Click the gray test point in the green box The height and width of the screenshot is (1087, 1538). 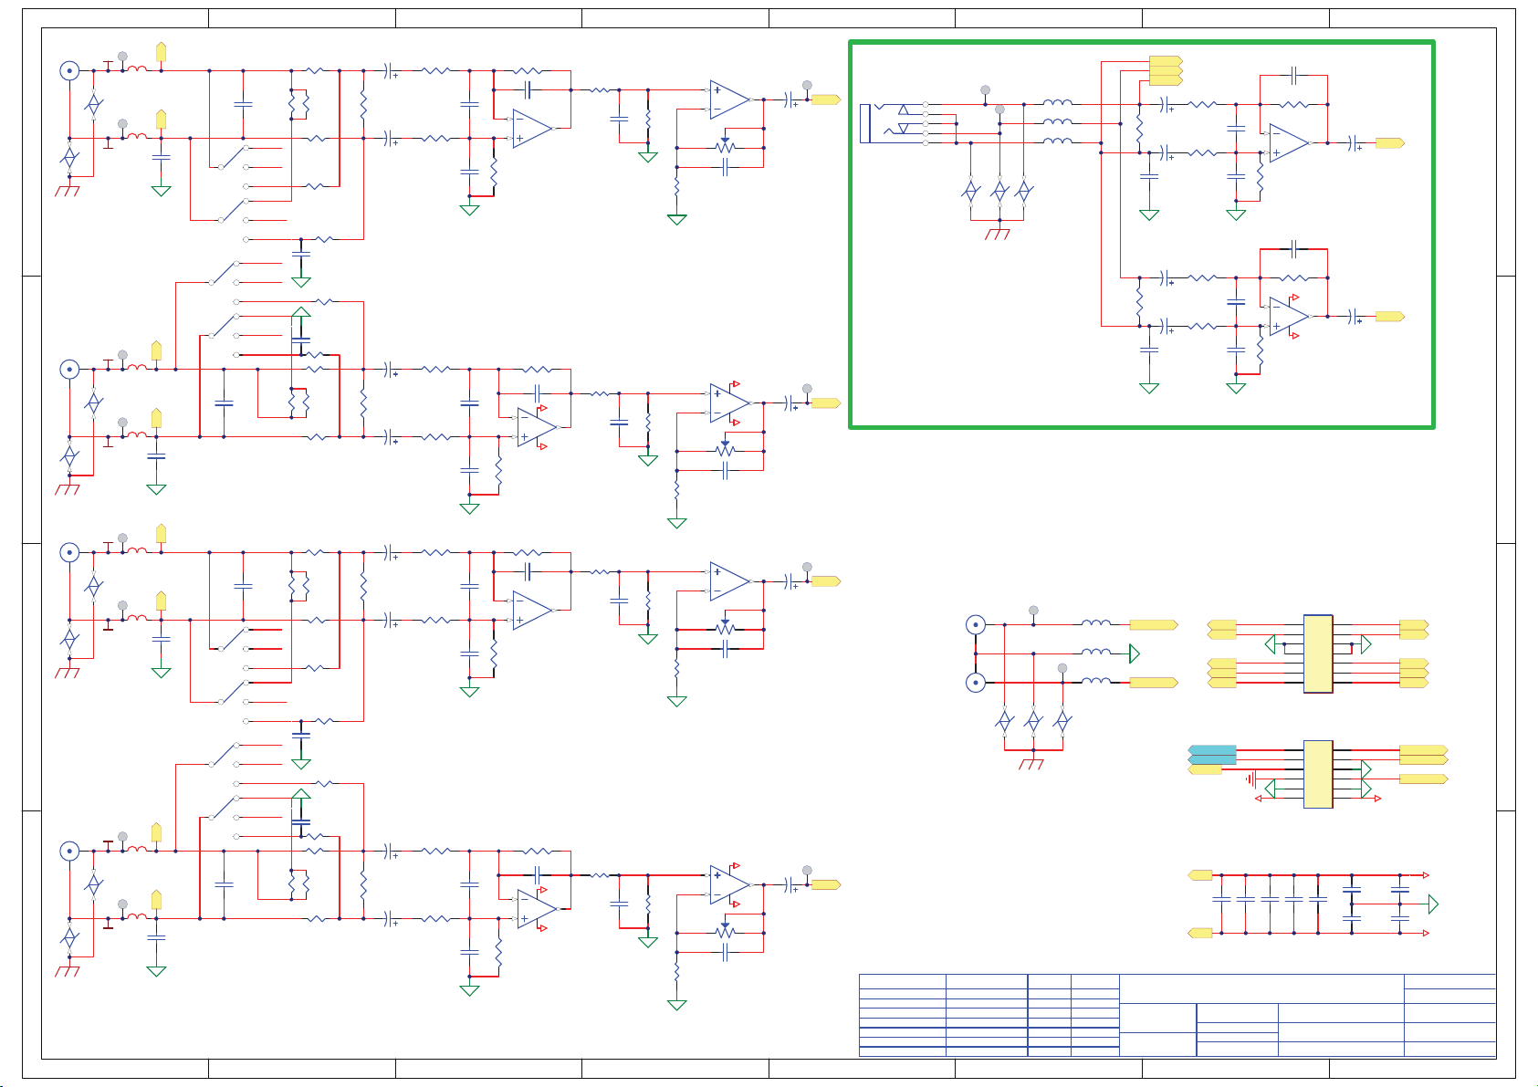(x=985, y=90)
